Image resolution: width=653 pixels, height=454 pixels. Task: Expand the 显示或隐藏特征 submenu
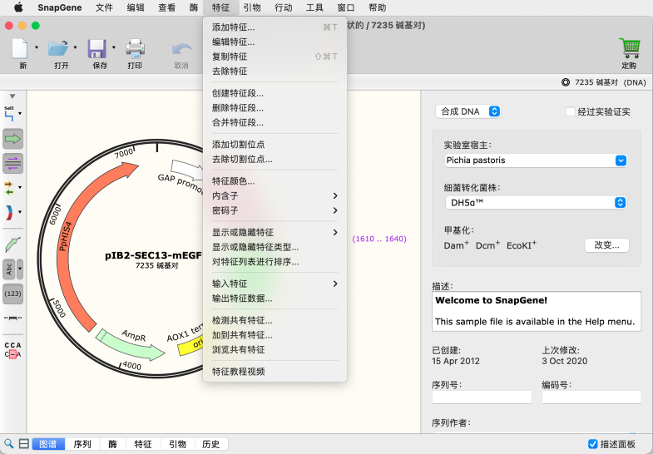point(275,232)
